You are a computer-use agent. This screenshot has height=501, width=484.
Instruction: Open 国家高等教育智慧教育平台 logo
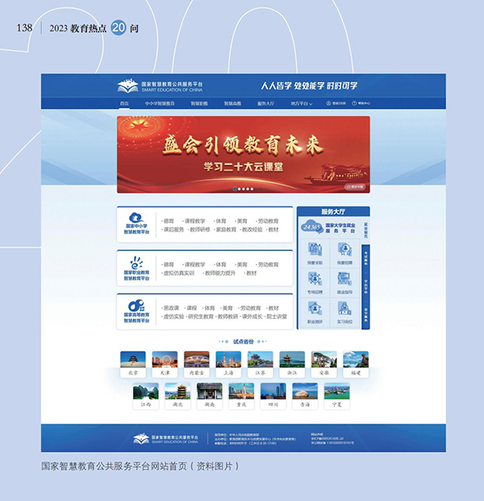pyautogui.click(x=136, y=311)
